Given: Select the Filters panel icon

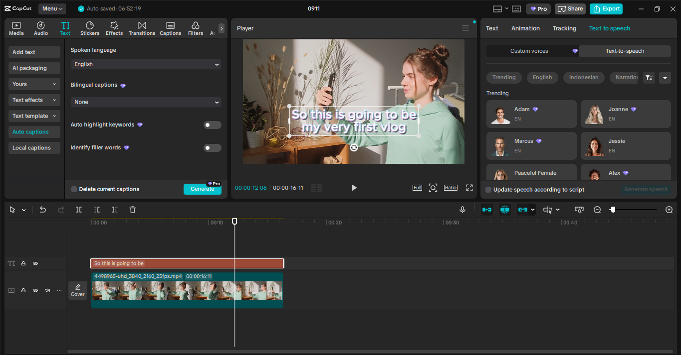Looking at the screenshot, I should click(x=195, y=28).
